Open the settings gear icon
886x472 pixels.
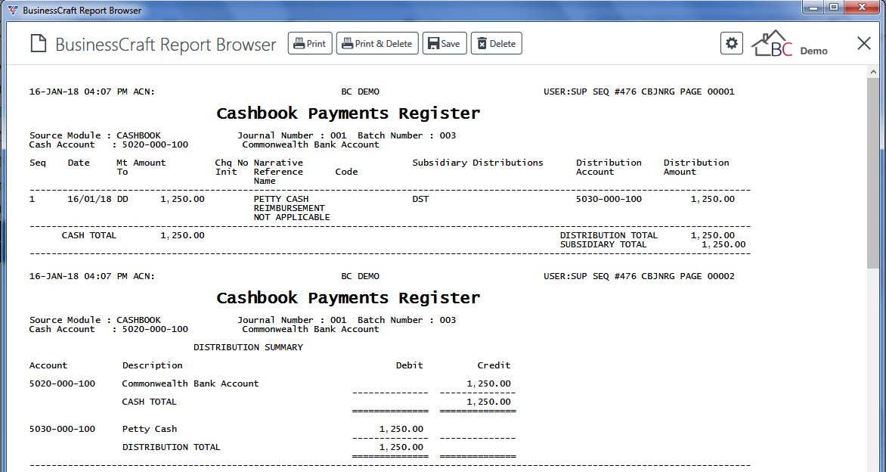click(x=732, y=44)
